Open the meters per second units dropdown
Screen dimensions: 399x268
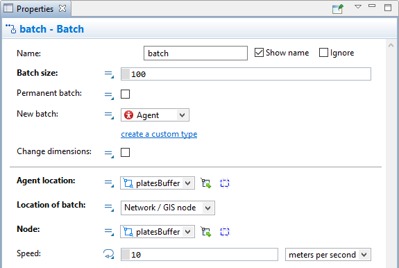(x=328, y=255)
